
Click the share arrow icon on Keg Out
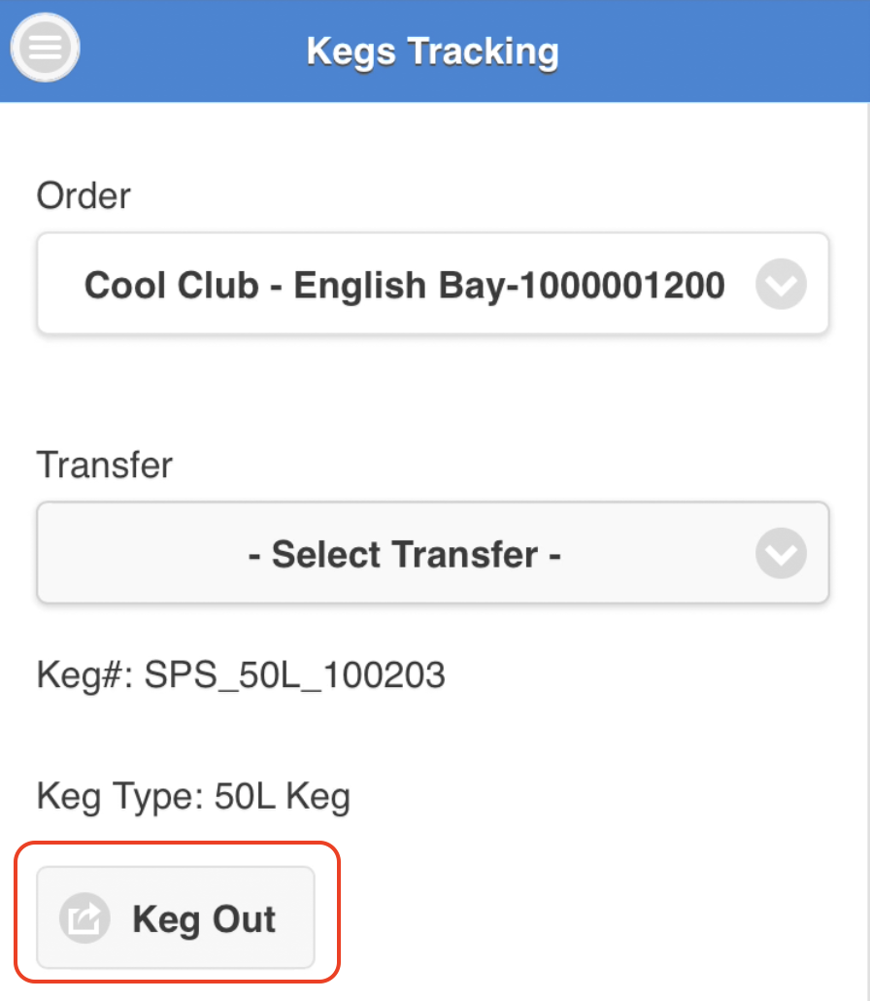81,917
